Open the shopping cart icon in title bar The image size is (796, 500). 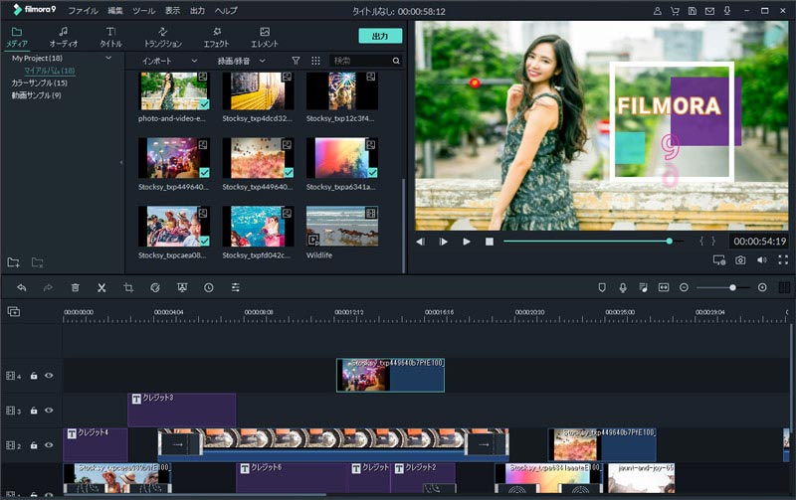pyautogui.click(x=677, y=11)
